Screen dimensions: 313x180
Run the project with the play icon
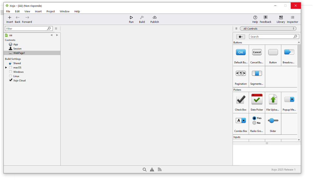131,18
